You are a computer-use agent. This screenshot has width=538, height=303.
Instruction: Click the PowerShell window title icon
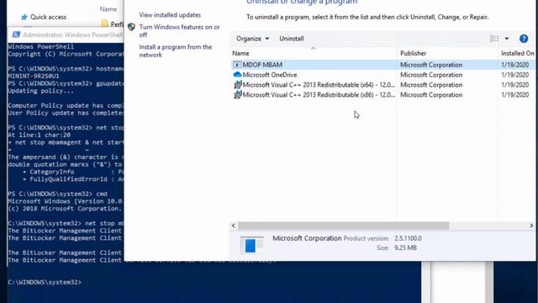pos(16,35)
